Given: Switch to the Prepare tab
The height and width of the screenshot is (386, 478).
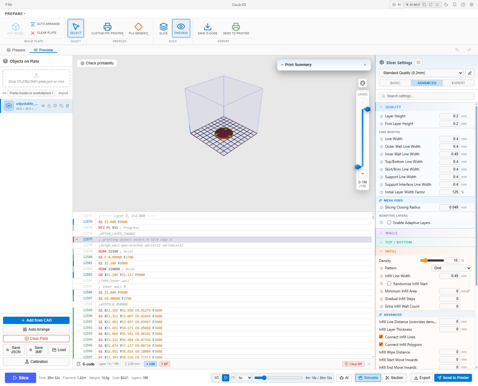Looking at the screenshot, I should [16, 50].
